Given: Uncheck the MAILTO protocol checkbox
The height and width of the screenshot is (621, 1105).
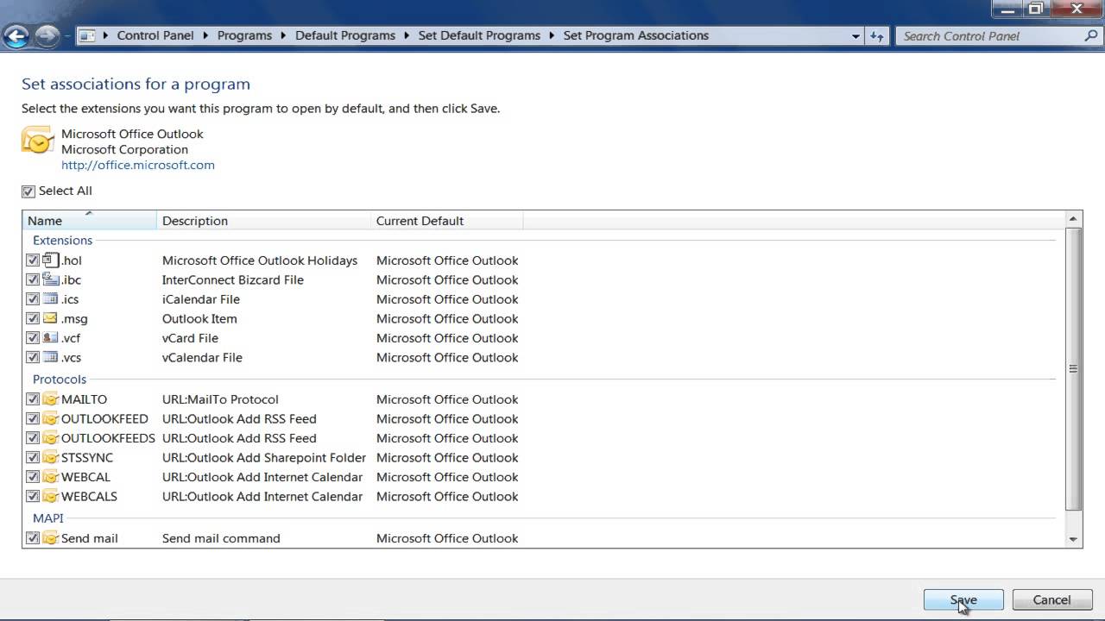Looking at the screenshot, I should pos(32,399).
